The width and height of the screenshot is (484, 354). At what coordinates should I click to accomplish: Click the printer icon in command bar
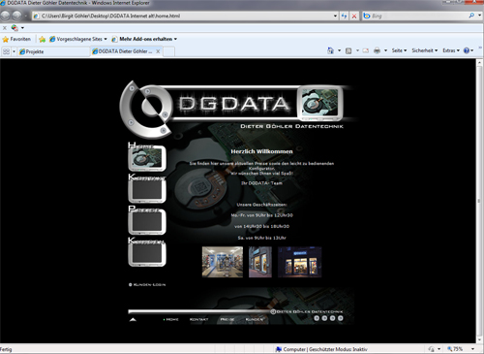click(377, 50)
